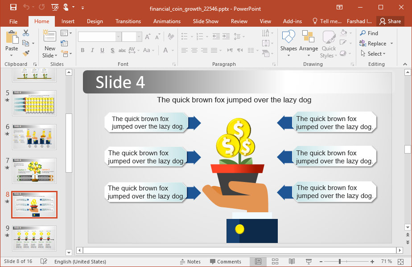Start the Slide Show from the status bar
412x267 pixels.
(309, 261)
